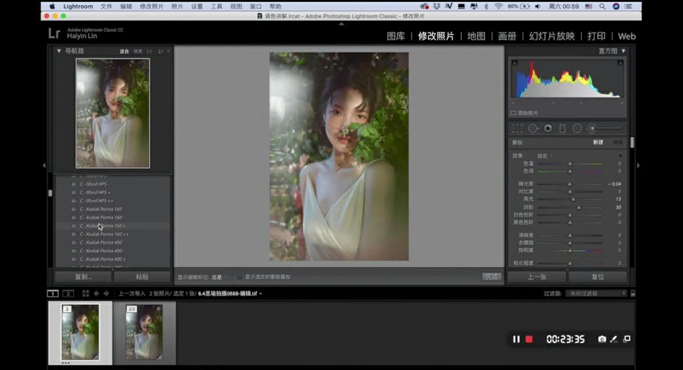683x370 pixels.
Task: Click the 复制... copy settings button
Action: (x=83, y=277)
